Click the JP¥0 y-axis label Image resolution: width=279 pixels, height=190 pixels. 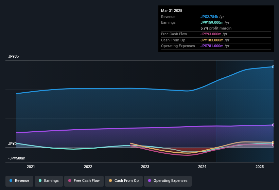tap(12, 144)
